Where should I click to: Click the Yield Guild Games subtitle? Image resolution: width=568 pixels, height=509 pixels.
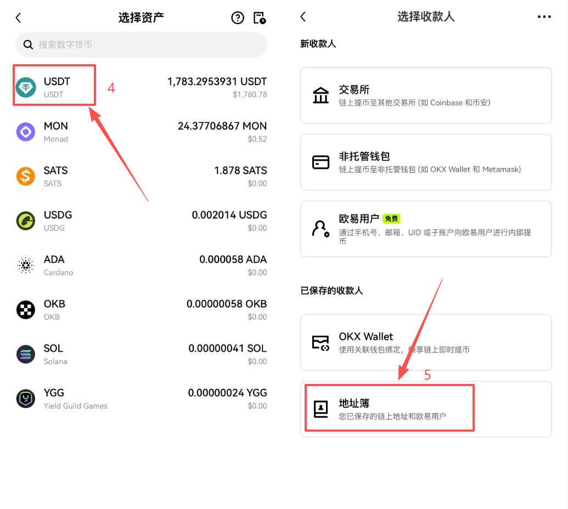75,406
